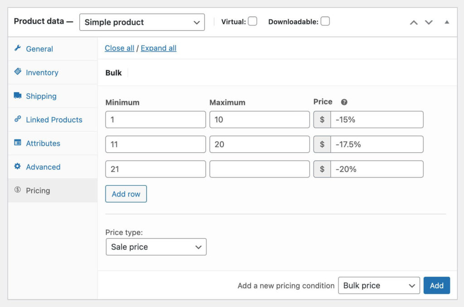Collapse Product data panel with triangle toggle
This screenshot has height=307, width=464.
pyautogui.click(x=447, y=22)
